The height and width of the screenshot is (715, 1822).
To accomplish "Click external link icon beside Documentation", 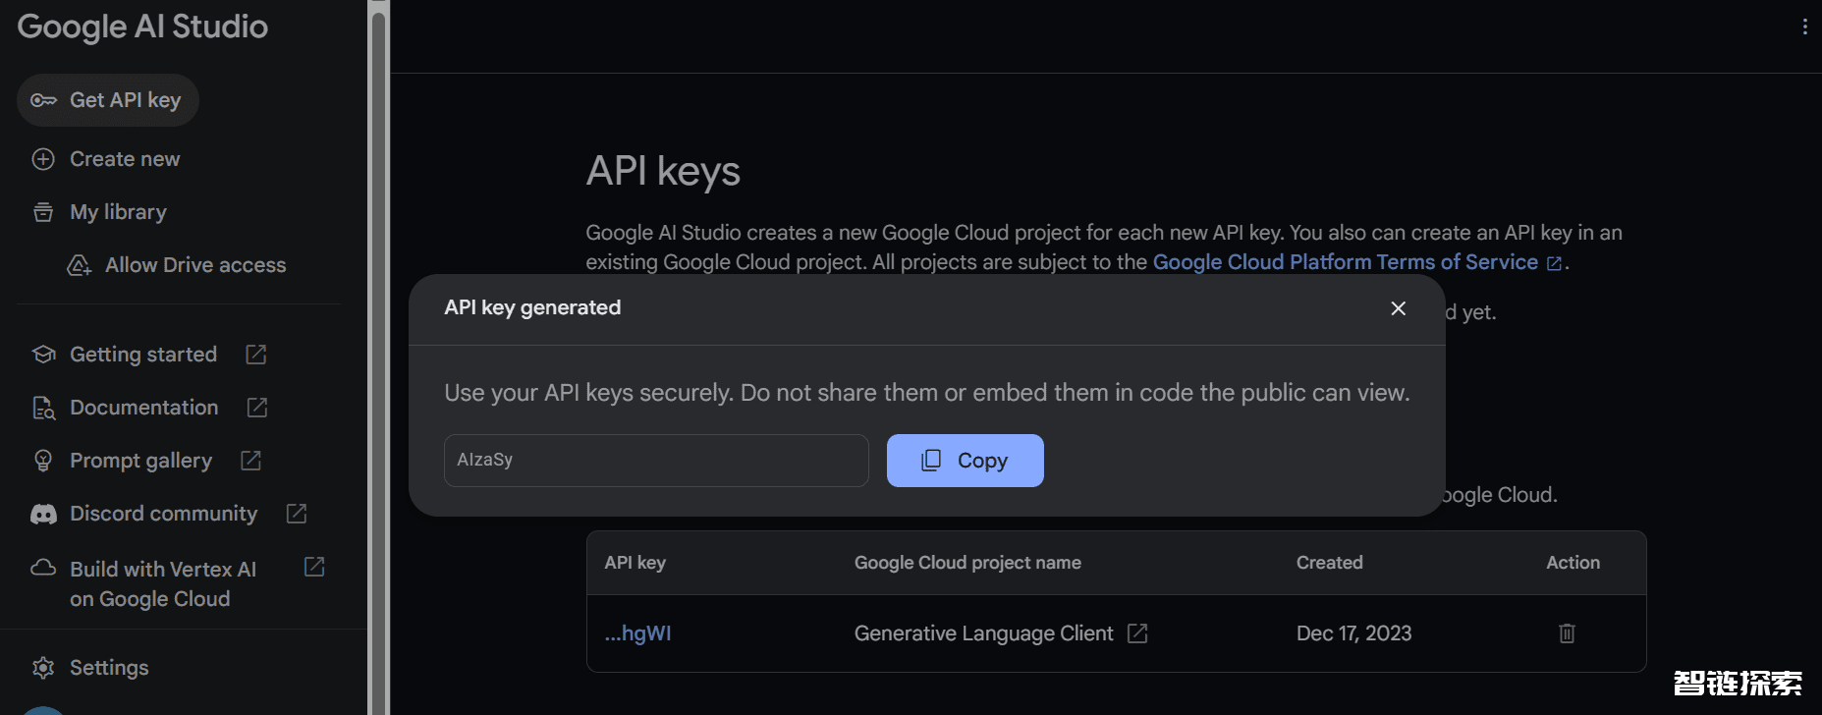I will tap(257, 407).
